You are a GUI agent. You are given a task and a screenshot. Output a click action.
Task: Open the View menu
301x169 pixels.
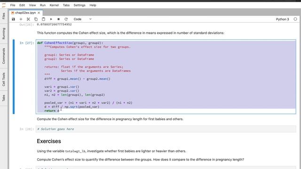click(32, 5)
